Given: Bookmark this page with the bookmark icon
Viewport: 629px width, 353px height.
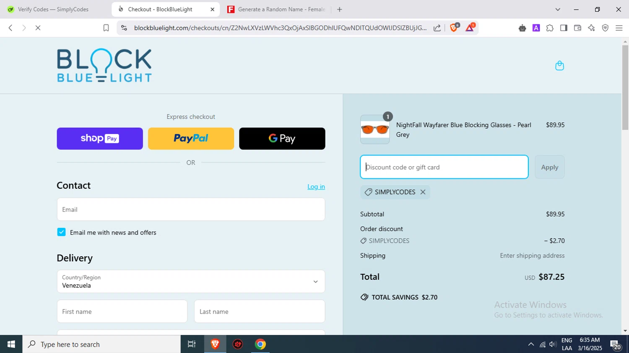Looking at the screenshot, I should click(106, 28).
